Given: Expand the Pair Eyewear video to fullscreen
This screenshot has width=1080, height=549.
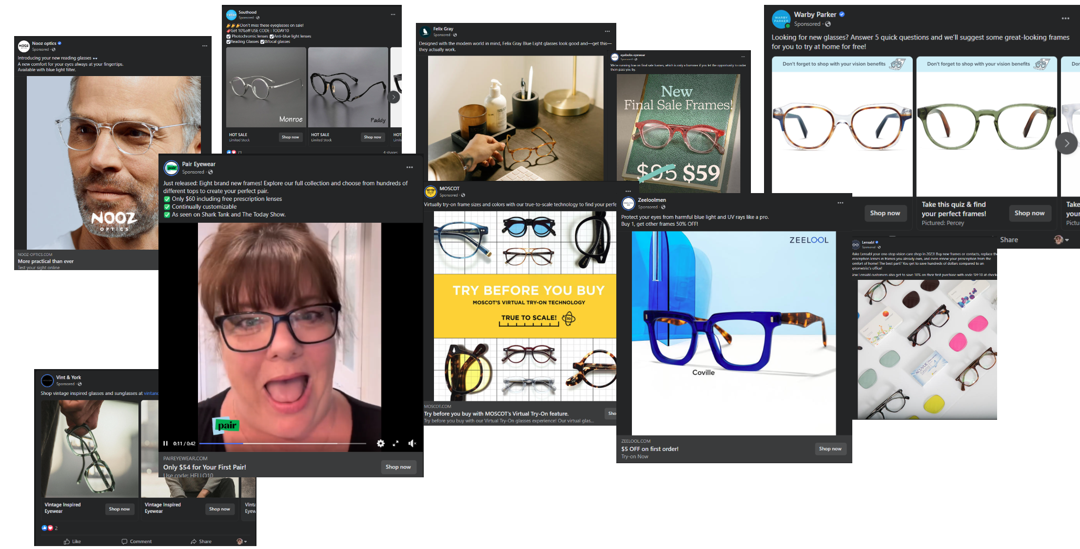Looking at the screenshot, I should (x=395, y=443).
